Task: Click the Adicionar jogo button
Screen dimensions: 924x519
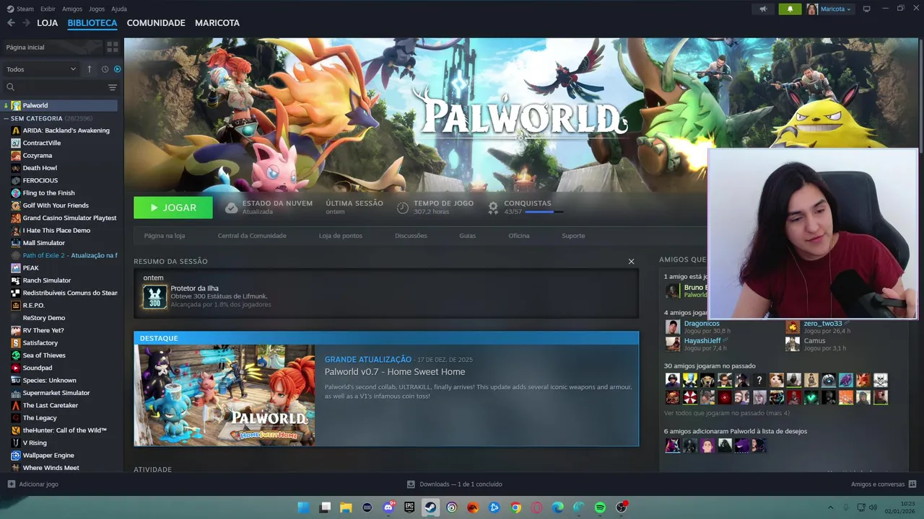Action: point(32,484)
